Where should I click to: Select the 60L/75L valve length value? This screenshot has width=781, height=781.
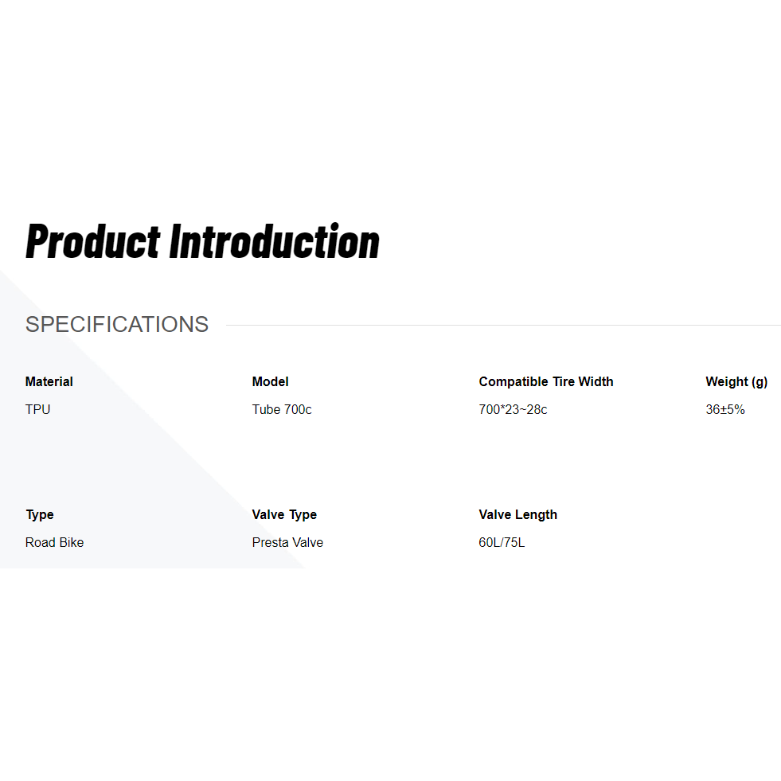(x=502, y=543)
